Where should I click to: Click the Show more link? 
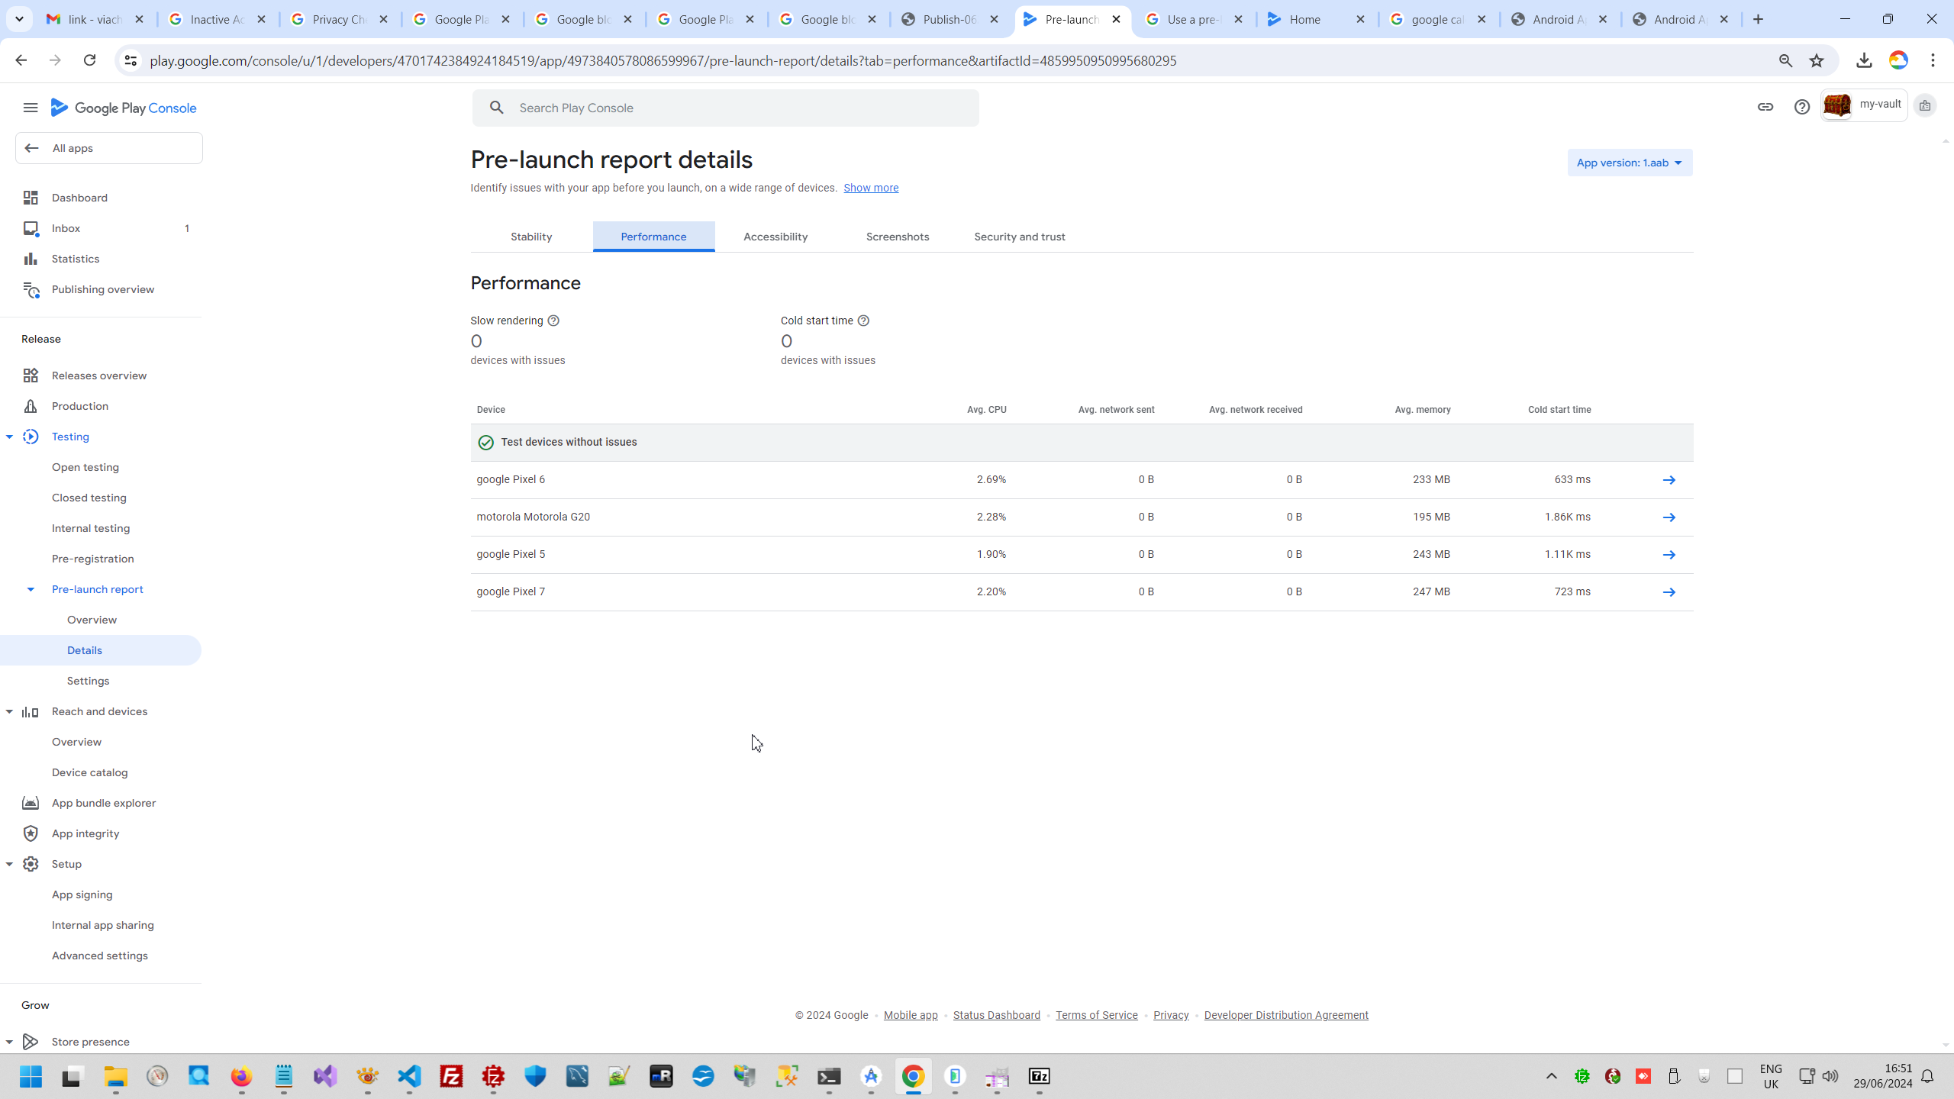(x=870, y=188)
